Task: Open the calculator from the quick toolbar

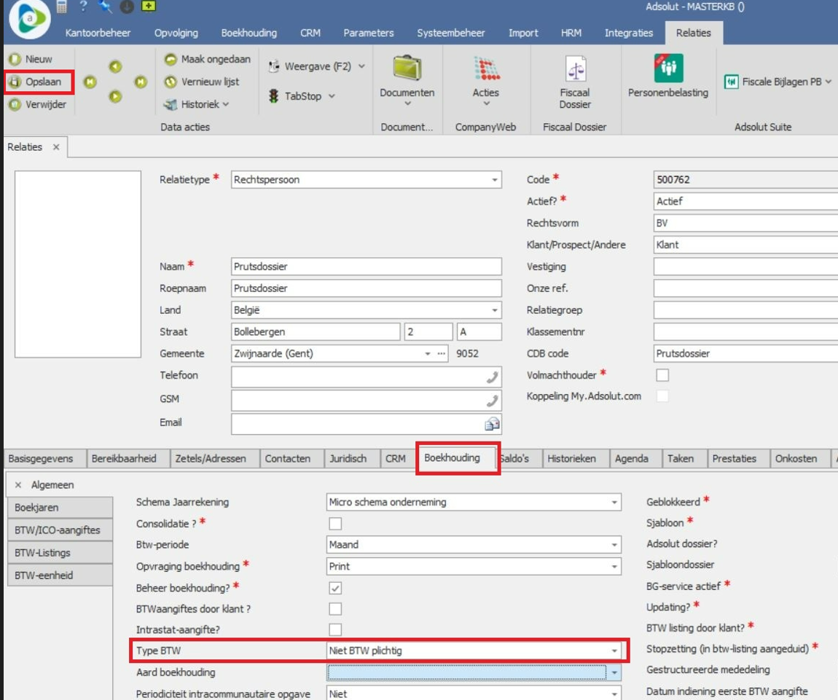Action: pyautogui.click(x=61, y=7)
